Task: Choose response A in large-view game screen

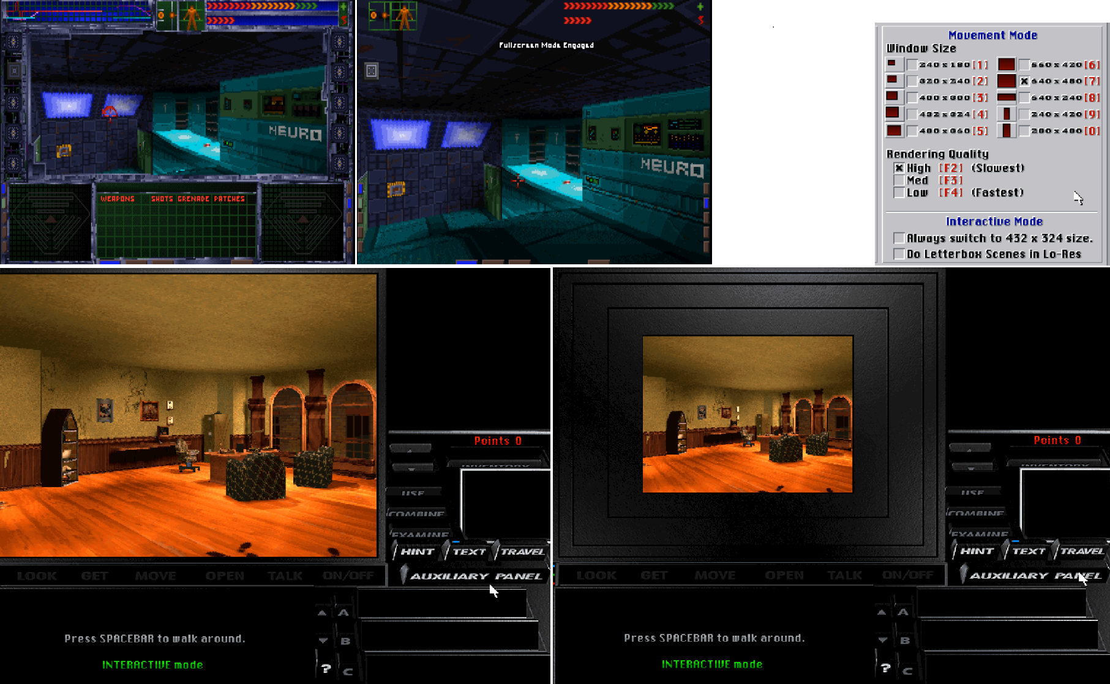Action: click(x=343, y=612)
